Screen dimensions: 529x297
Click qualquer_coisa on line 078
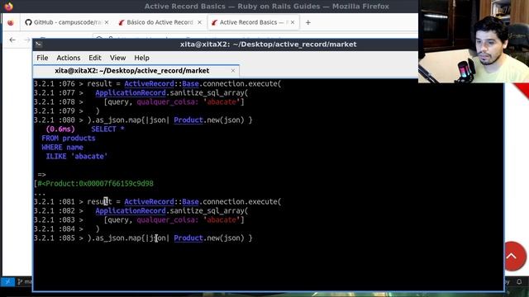tap(168, 101)
